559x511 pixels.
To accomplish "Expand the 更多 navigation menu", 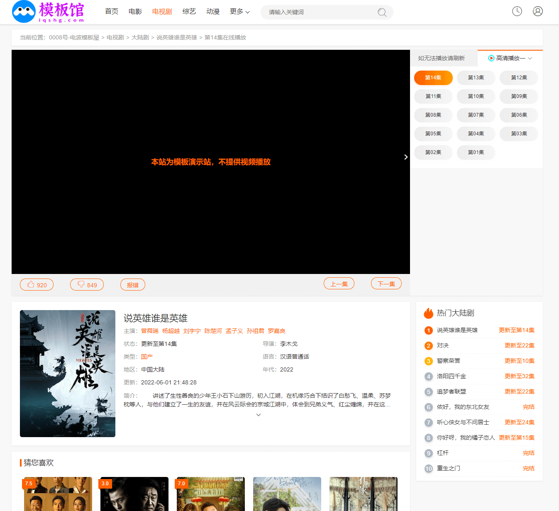I will point(239,12).
